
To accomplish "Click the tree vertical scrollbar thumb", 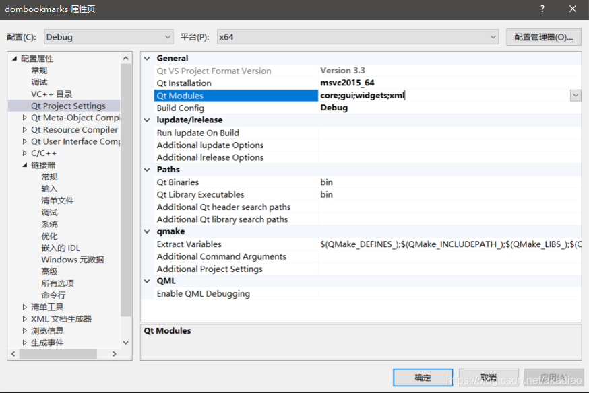I will coord(125,190).
